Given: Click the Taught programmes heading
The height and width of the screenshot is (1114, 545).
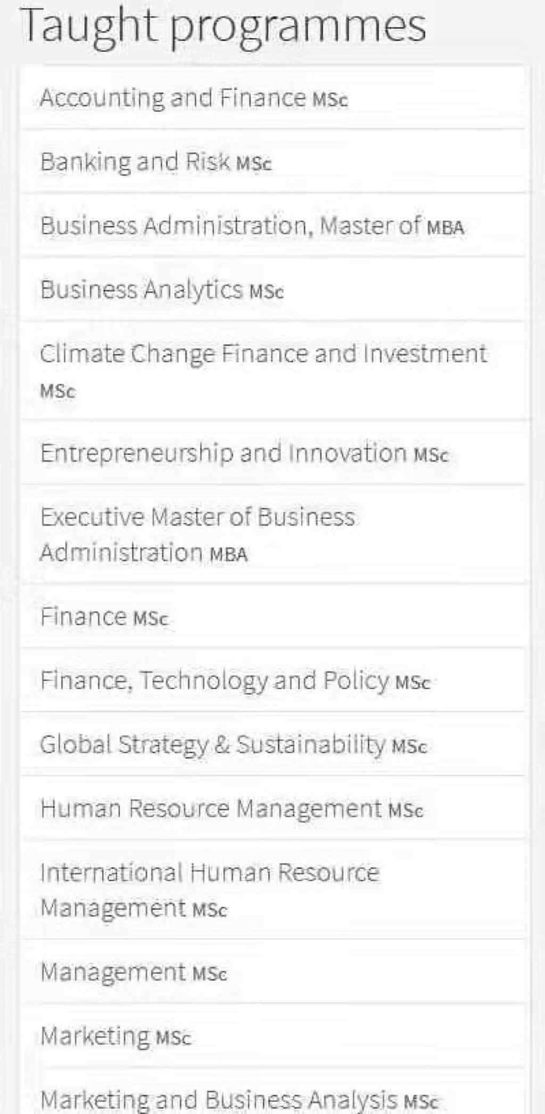Looking at the screenshot, I should click(x=224, y=27).
